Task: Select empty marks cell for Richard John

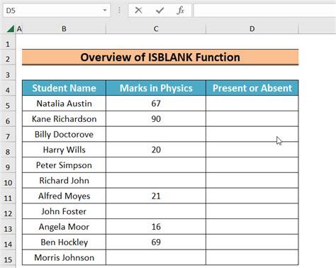Action: 156,180
